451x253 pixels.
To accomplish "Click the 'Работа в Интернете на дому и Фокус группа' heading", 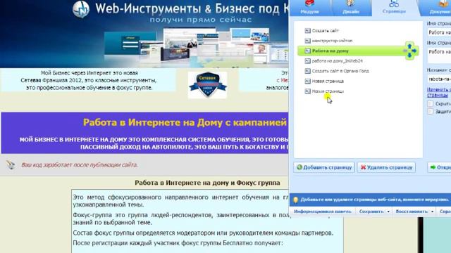I will (x=207, y=183).
